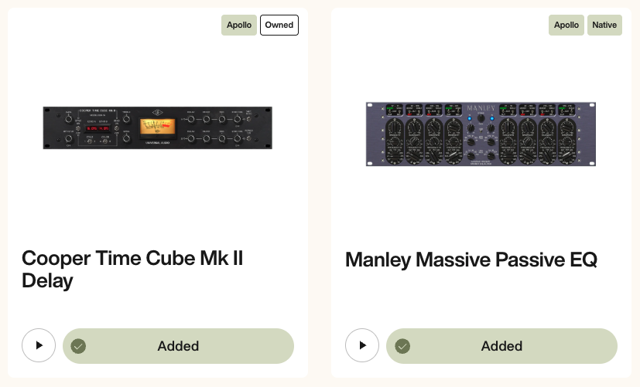Click the Apollo badge on the Cooper card
The image size is (640, 387).
[239, 25]
